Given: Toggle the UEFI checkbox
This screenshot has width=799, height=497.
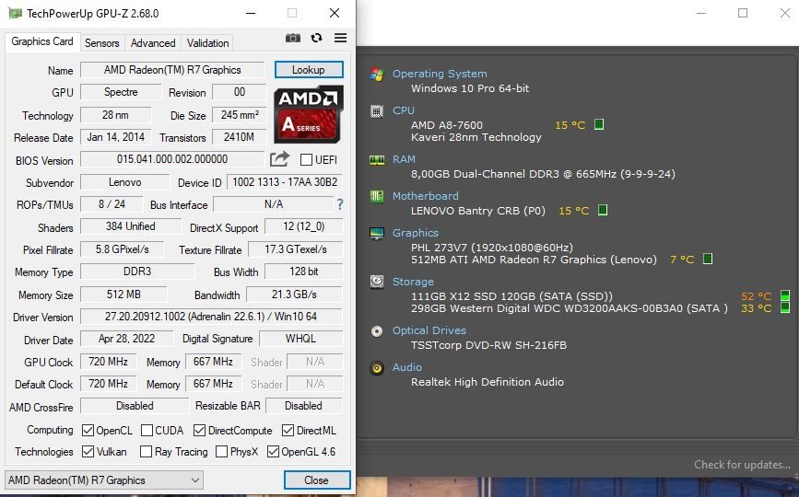Looking at the screenshot, I should click(x=306, y=160).
